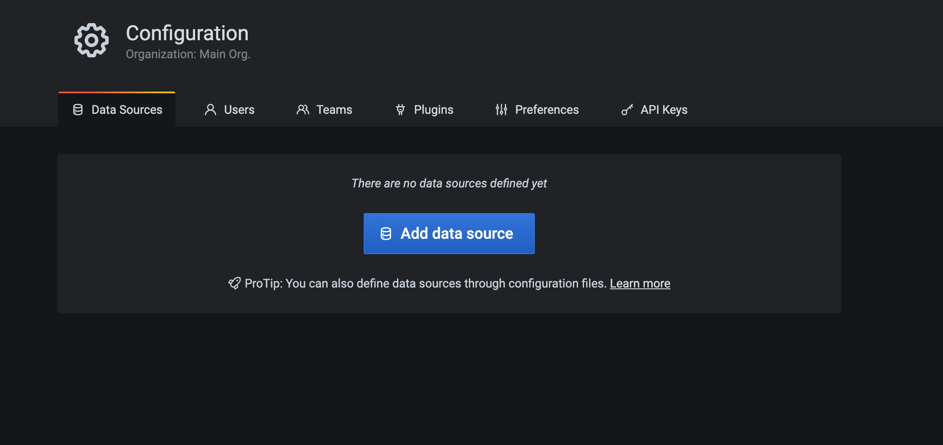Open the Preferences tab
Screen dimensions: 943x445
(x=546, y=110)
